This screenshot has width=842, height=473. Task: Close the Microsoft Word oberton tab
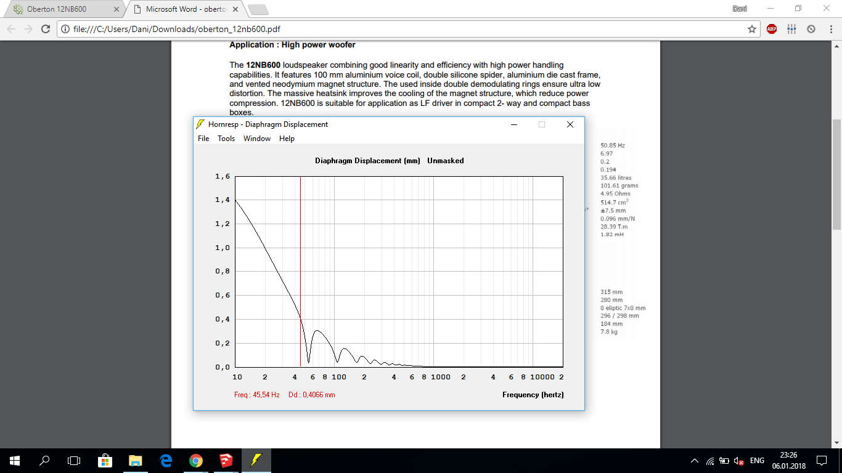pyautogui.click(x=235, y=9)
